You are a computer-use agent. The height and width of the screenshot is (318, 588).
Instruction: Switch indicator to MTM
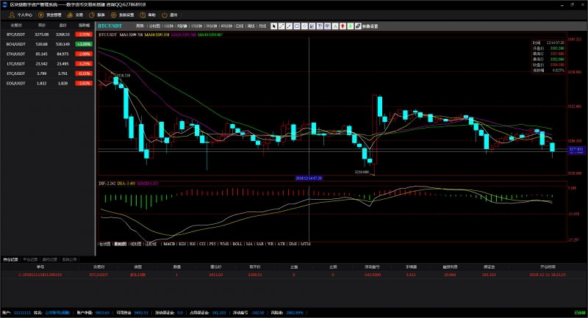306,244
